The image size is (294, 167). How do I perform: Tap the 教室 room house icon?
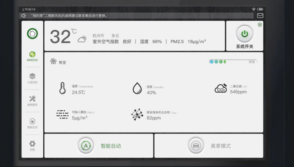pyautogui.click(x=53, y=61)
